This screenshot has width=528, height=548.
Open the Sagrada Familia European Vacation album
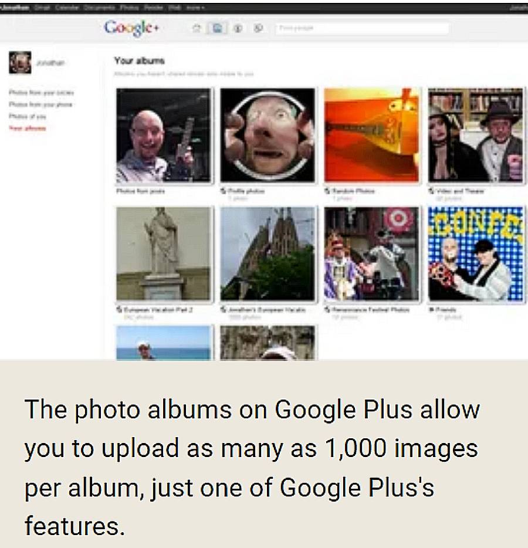(268, 253)
